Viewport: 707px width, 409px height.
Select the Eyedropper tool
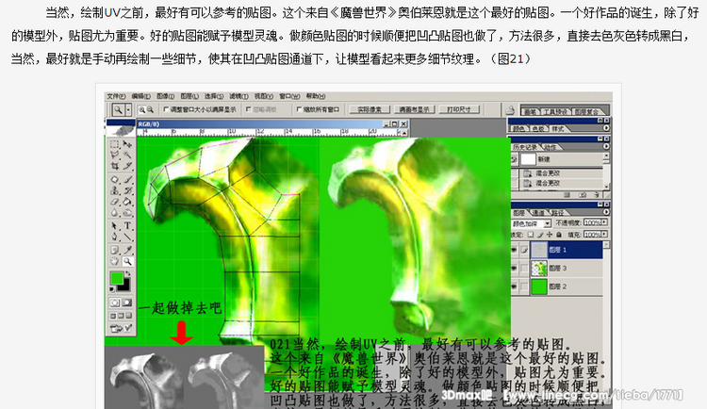127,250
